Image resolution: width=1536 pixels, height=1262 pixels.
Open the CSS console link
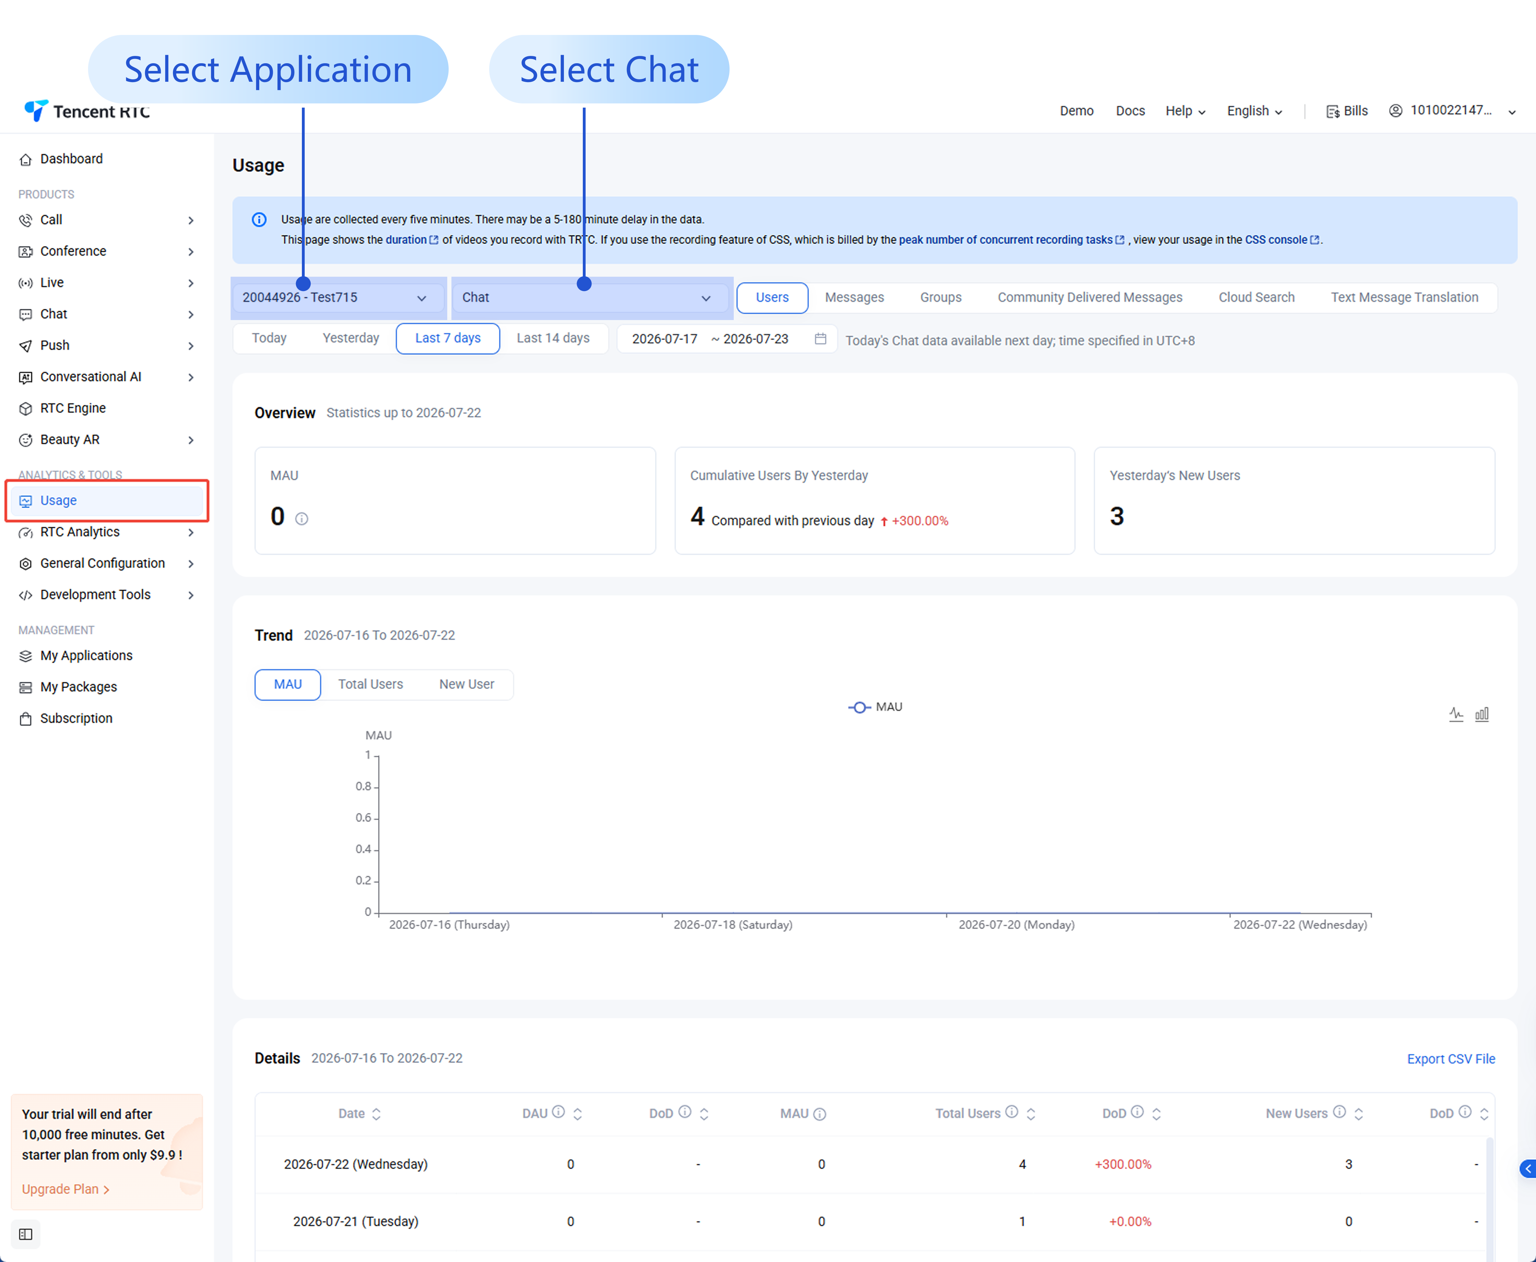[1282, 240]
